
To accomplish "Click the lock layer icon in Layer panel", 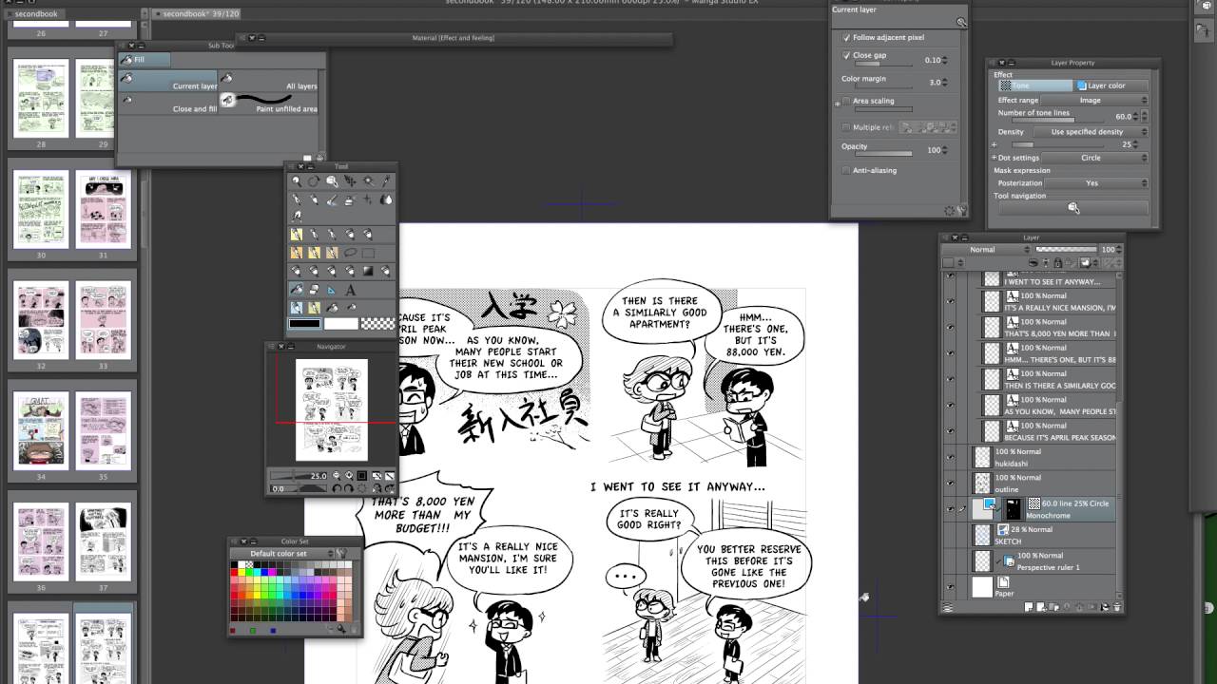I will tap(1056, 263).
